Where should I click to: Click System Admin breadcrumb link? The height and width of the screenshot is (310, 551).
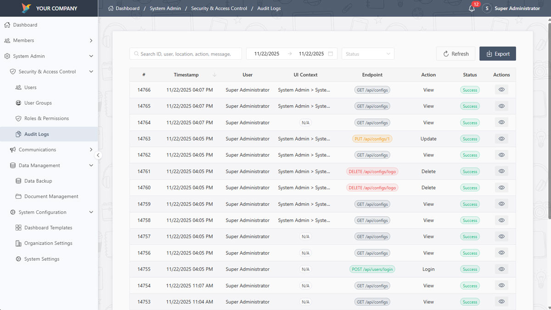(x=165, y=8)
